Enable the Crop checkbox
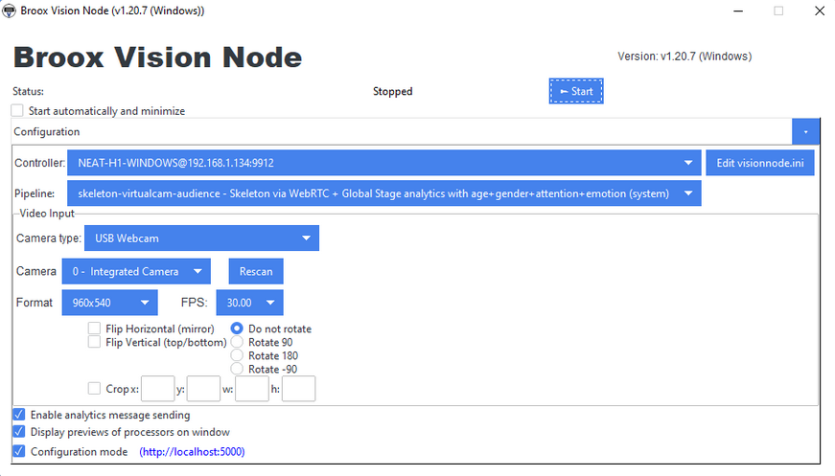The image size is (835, 476). coord(94,389)
